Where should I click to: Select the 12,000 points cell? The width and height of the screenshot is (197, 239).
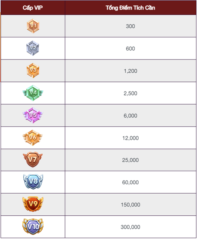(130, 138)
